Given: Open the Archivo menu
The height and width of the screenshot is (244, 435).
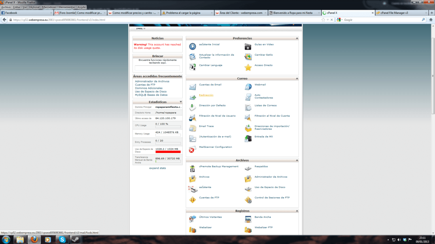Looking at the screenshot, I should pyautogui.click(x=6, y=7).
